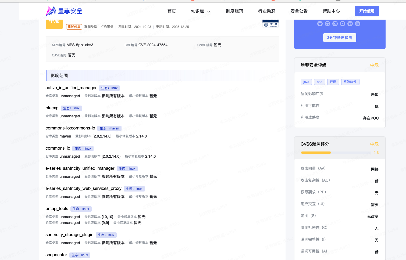The height and width of the screenshot is (260, 406).
Task: Click 用户交互 (UI) row label
Action: [x=313, y=204]
